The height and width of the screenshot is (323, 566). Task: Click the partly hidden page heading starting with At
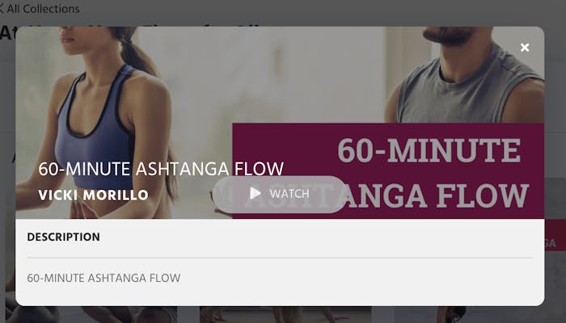pos(7,32)
